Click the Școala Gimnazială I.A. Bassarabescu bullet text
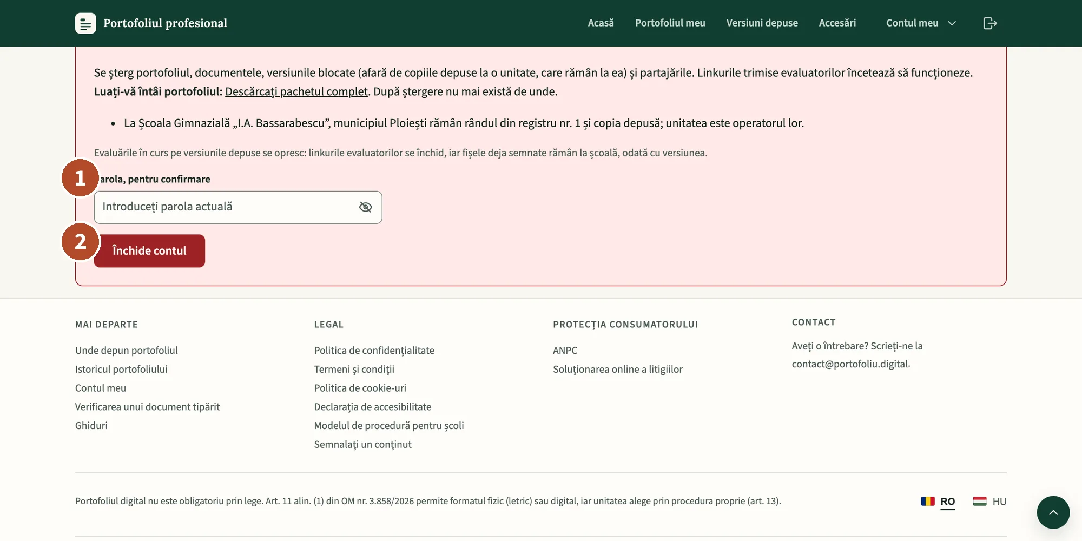1082x541 pixels. [x=464, y=123]
